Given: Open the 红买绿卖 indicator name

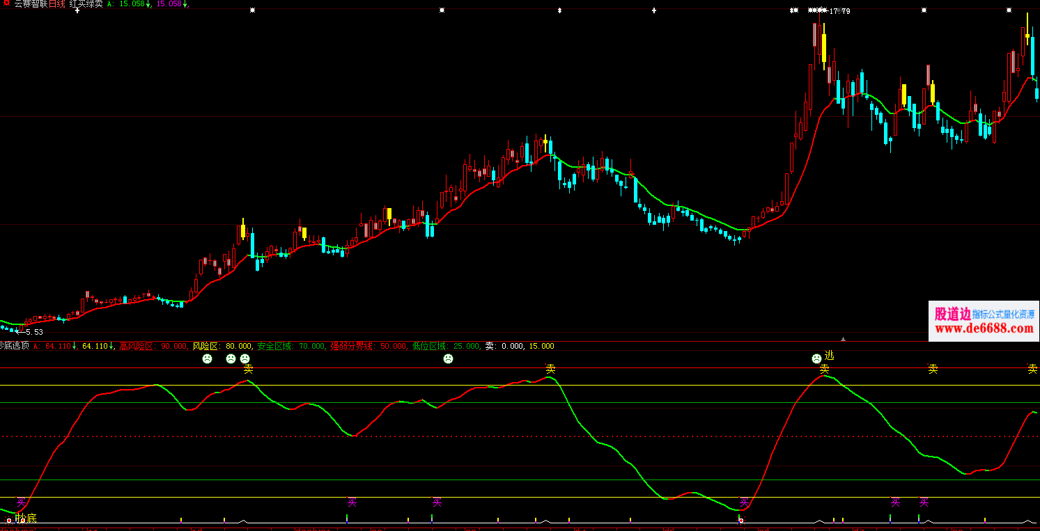Looking at the screenshot, I should [86, 4].
